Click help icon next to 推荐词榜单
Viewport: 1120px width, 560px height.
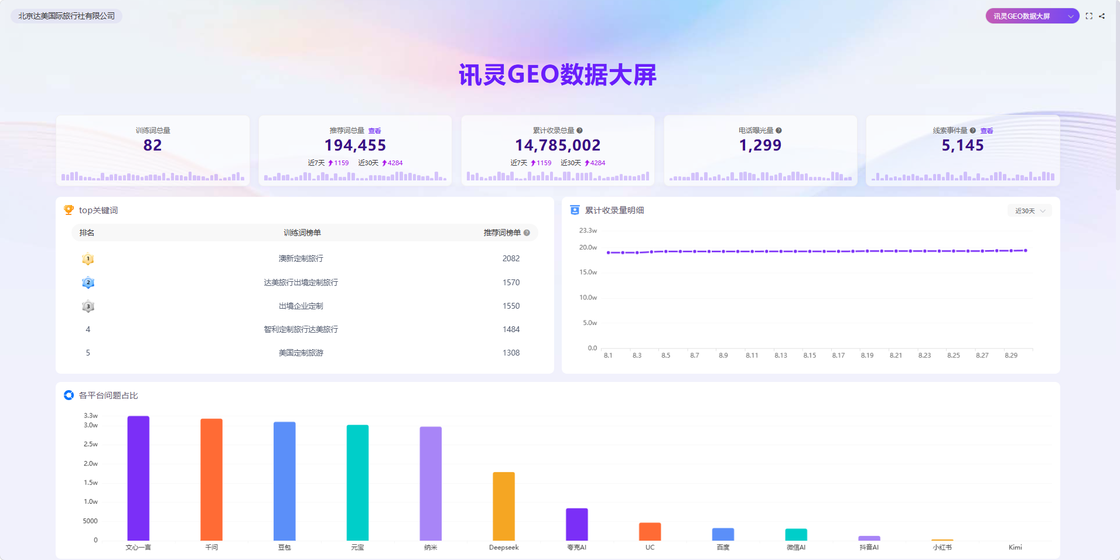click(x=527, y=233)
